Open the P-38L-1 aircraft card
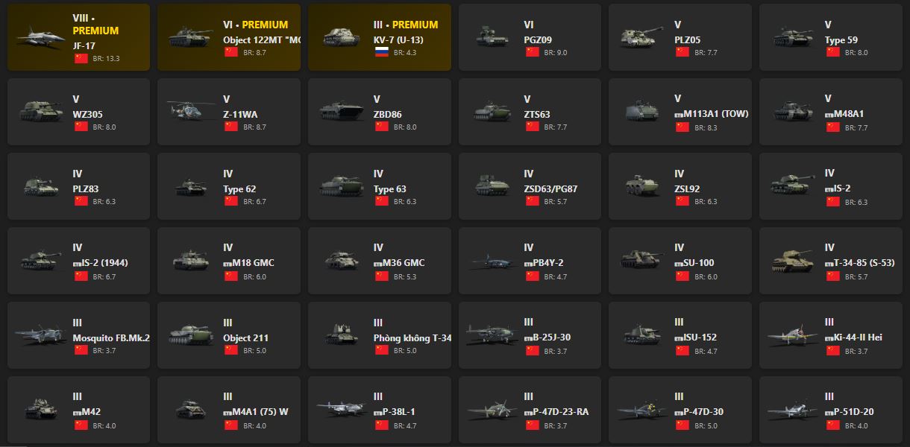The width and height of the screenshot is (910, 447). [380, 410]
